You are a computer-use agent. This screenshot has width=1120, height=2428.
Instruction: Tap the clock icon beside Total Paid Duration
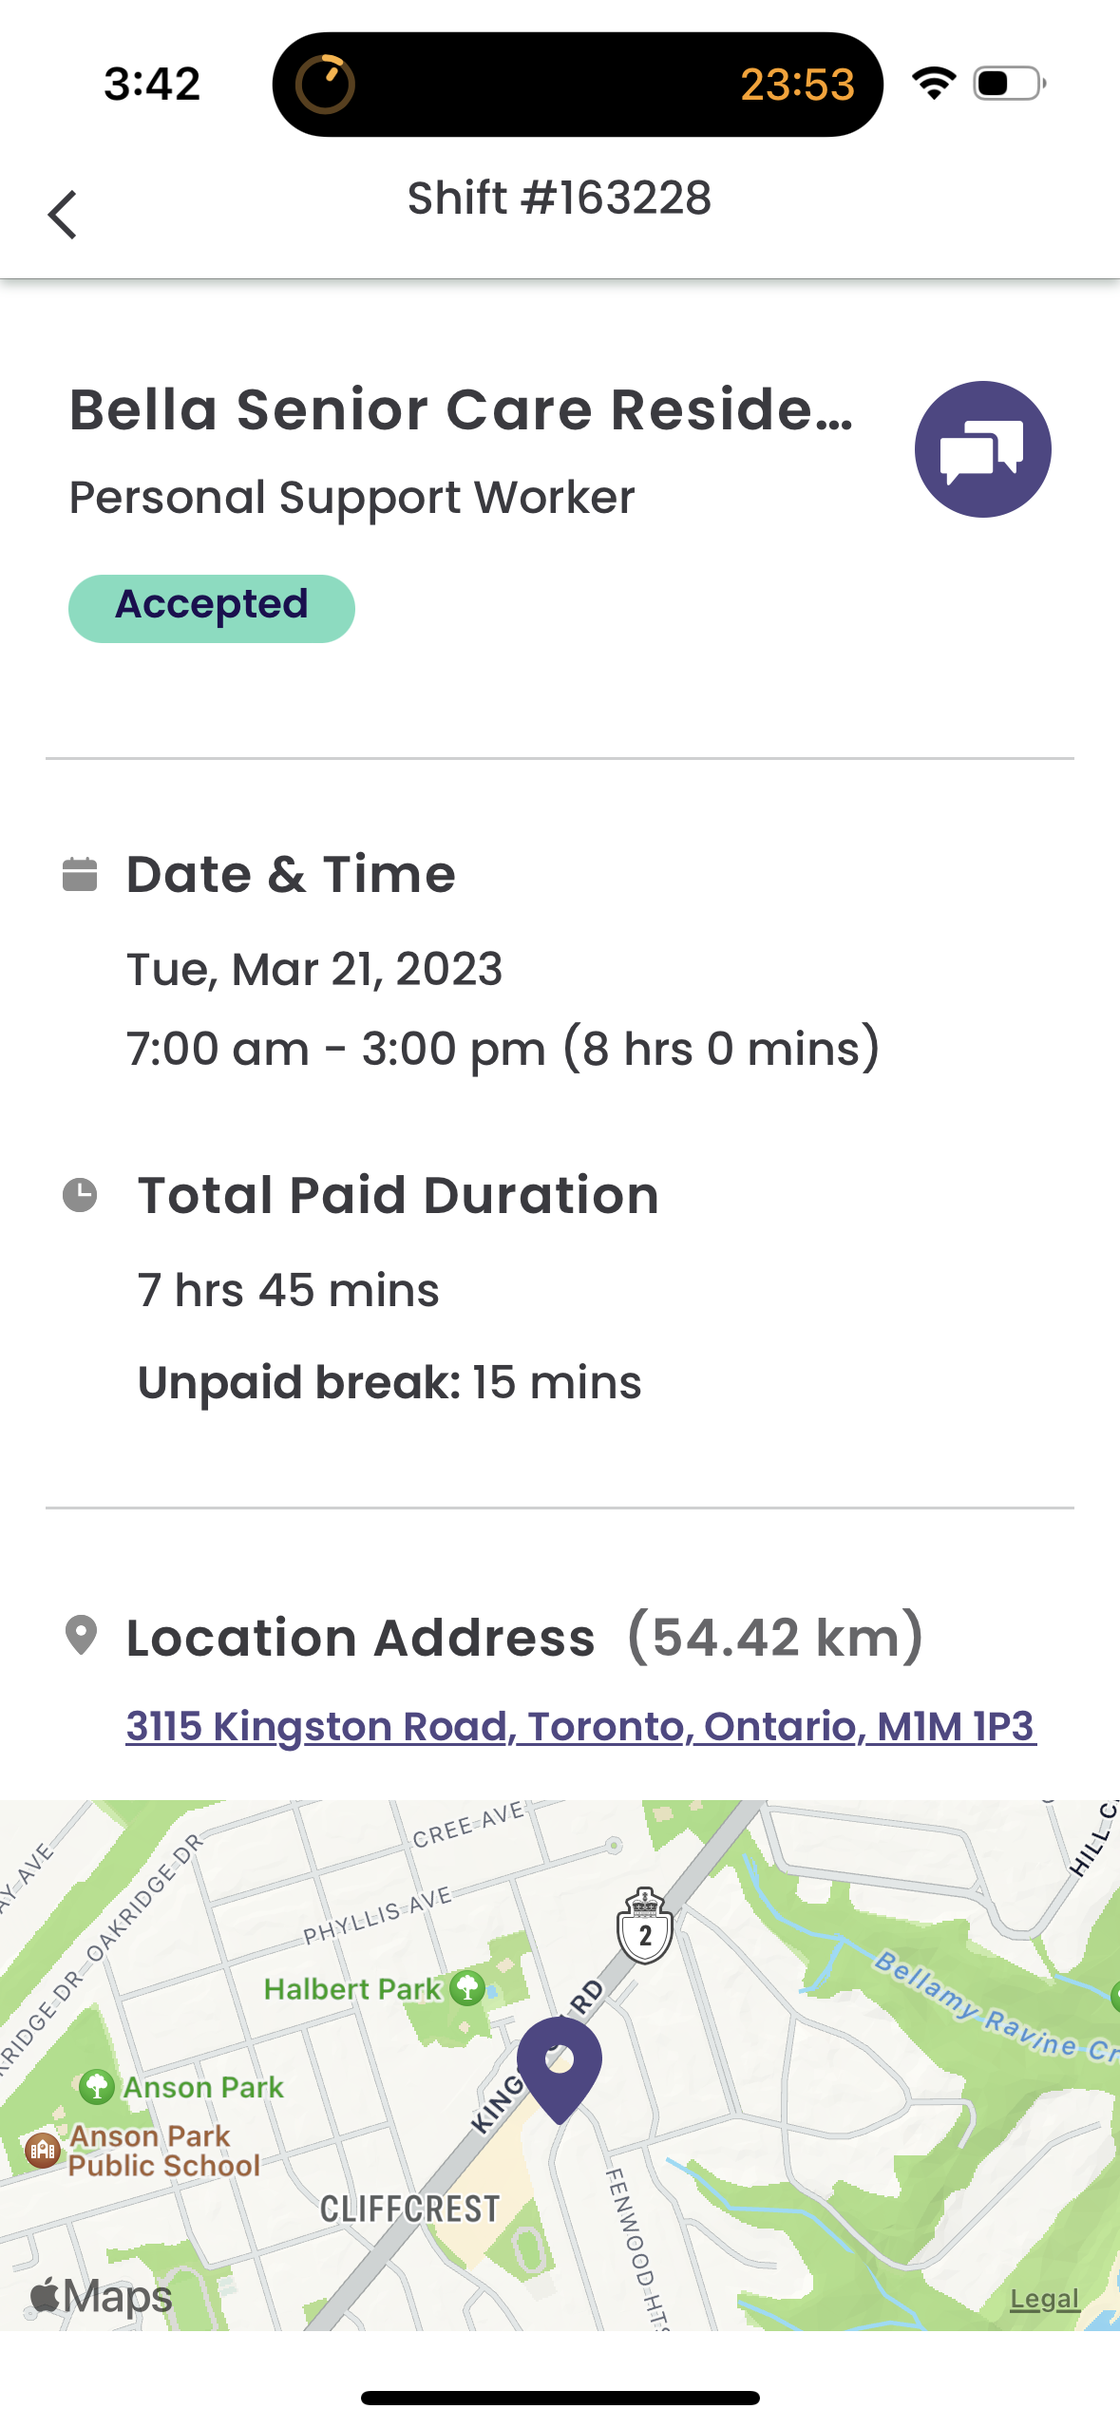click(80, 1195)
